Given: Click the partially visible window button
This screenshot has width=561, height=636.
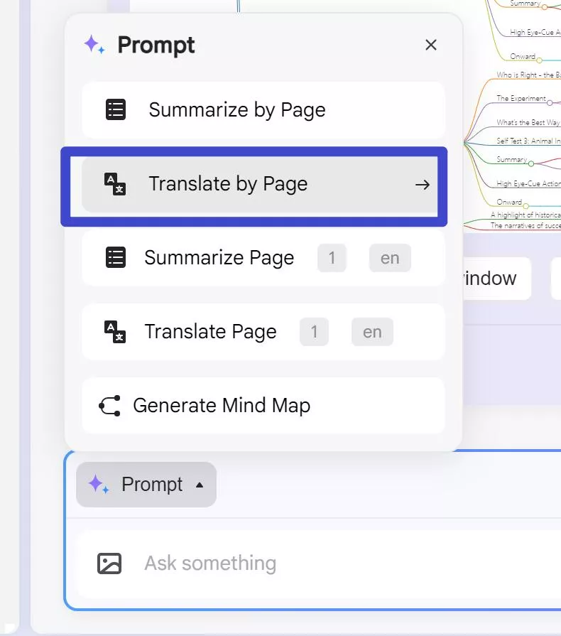Looking at the screenshot, I should click(x=496, y=279).
